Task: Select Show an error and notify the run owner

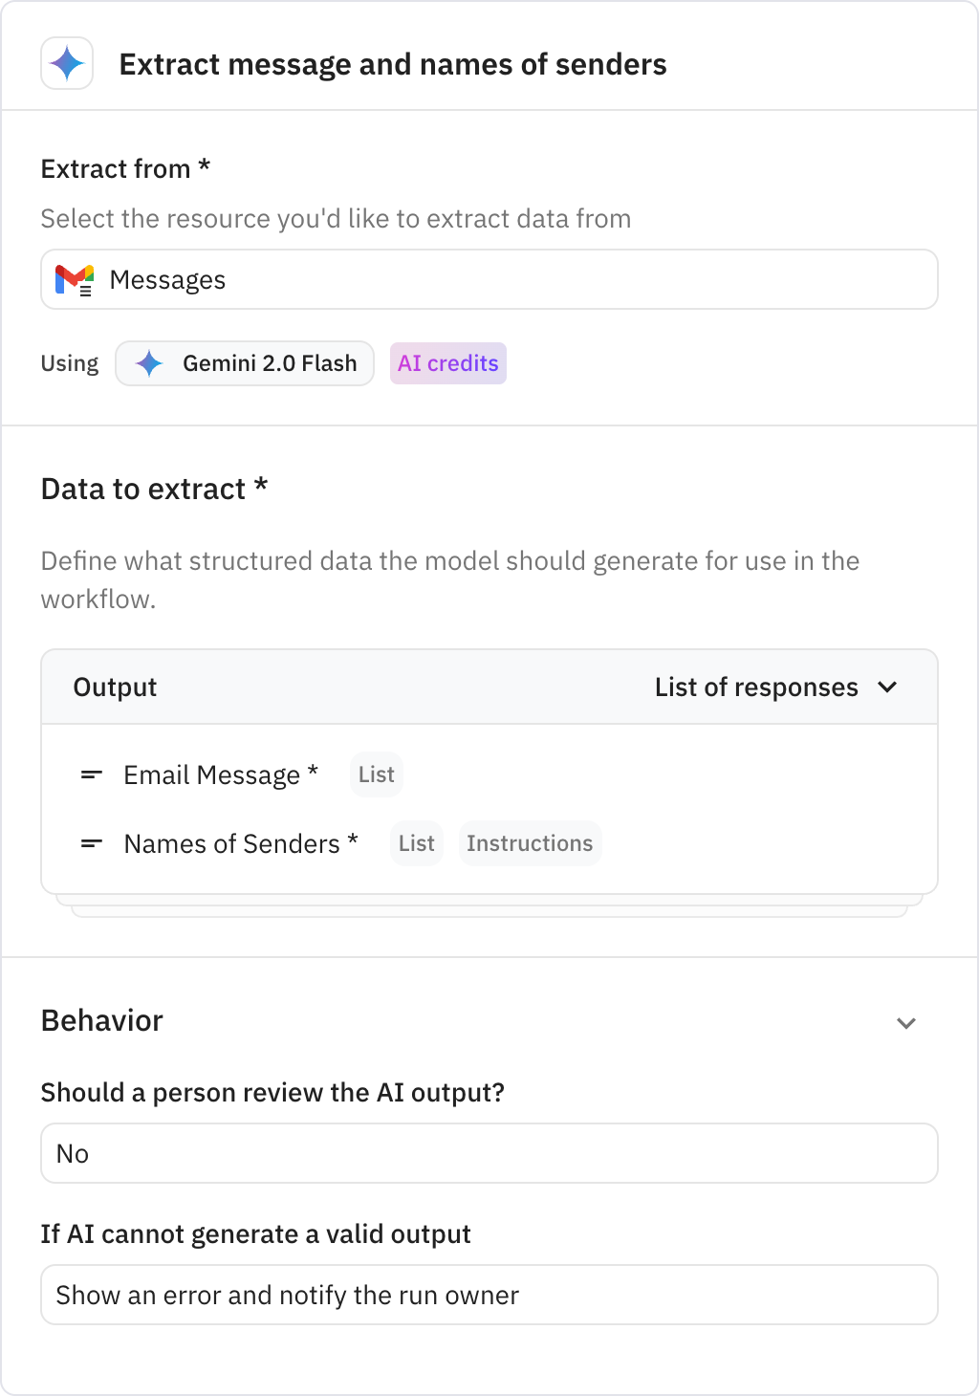Action: (x=489, y=1294)
